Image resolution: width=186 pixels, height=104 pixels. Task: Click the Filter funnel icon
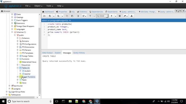click(x=90, y=16)
